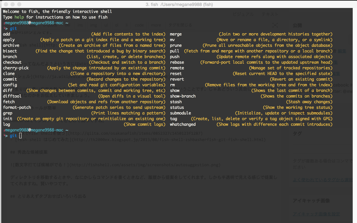The height and width of the screenshot is (223, 357).
Task: Select the 'rm' git completion
Action: coord(172,85)
